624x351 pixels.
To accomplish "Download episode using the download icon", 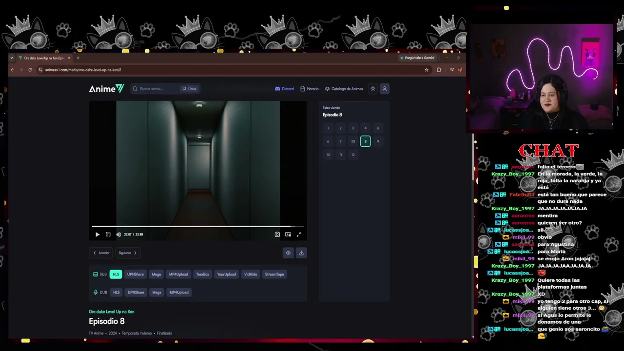I will 301,253.
